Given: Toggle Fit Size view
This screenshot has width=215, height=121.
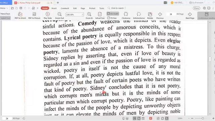Looking at the screenshot, I should point(112,18).
